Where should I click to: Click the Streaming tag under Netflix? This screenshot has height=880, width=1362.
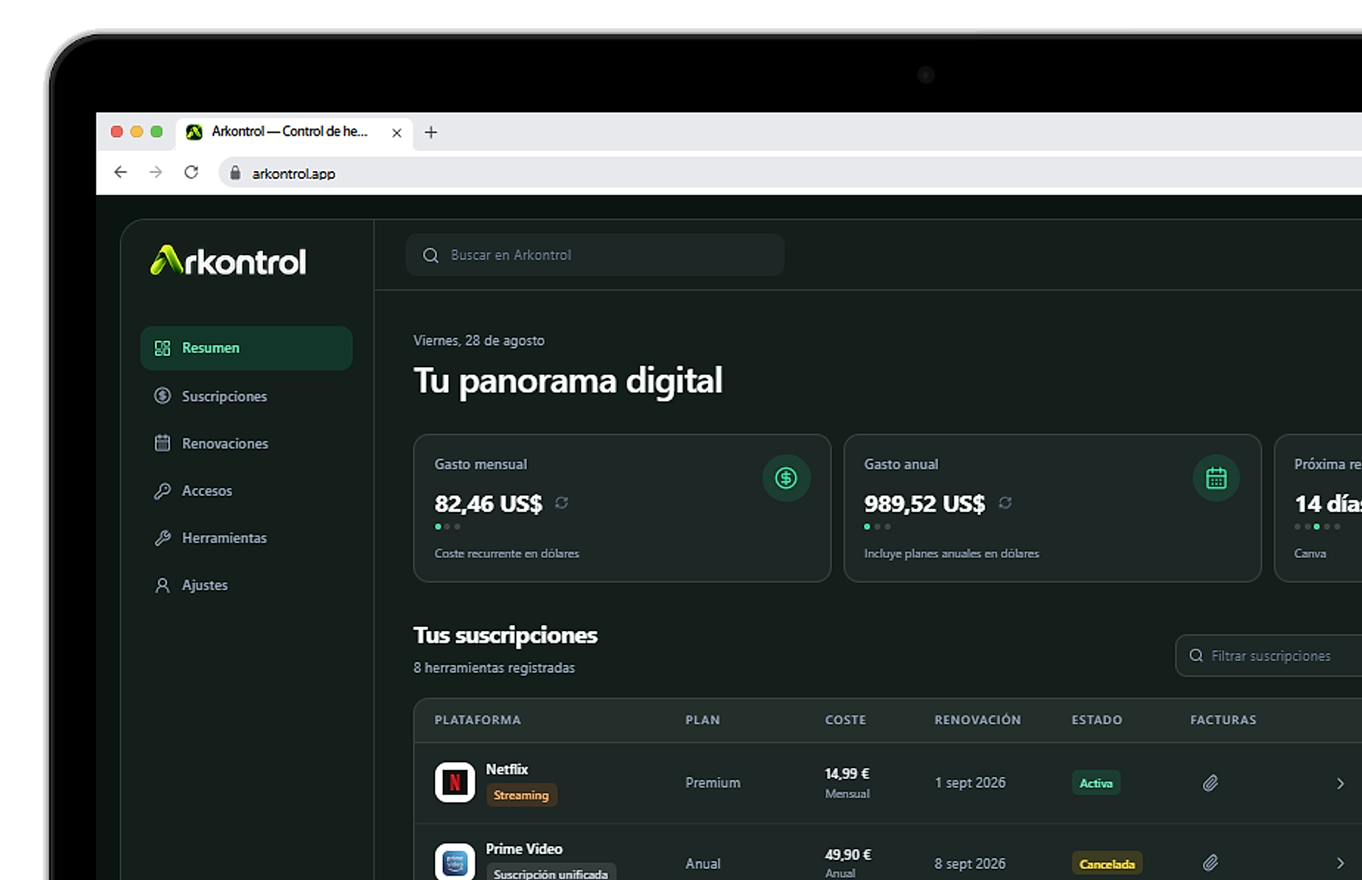pos(521,795)
